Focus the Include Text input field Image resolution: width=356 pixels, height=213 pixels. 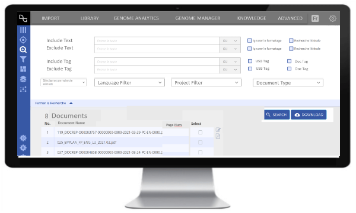[x=157, y=41]
